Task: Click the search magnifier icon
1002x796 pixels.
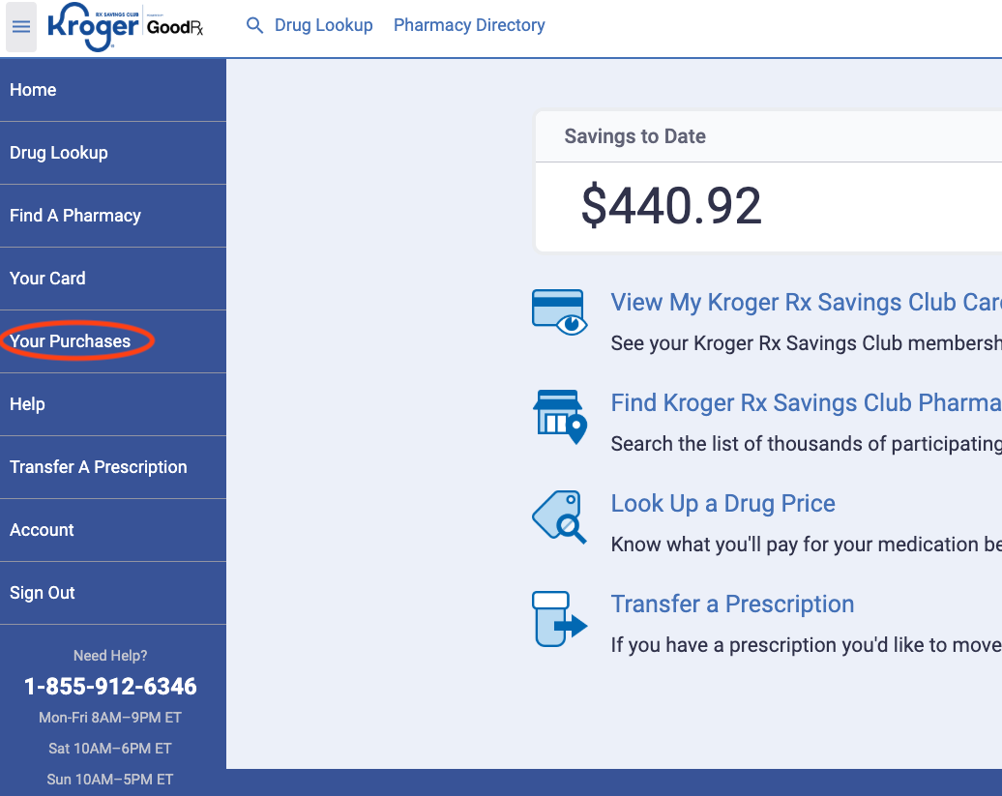Action: click(254, 25)
